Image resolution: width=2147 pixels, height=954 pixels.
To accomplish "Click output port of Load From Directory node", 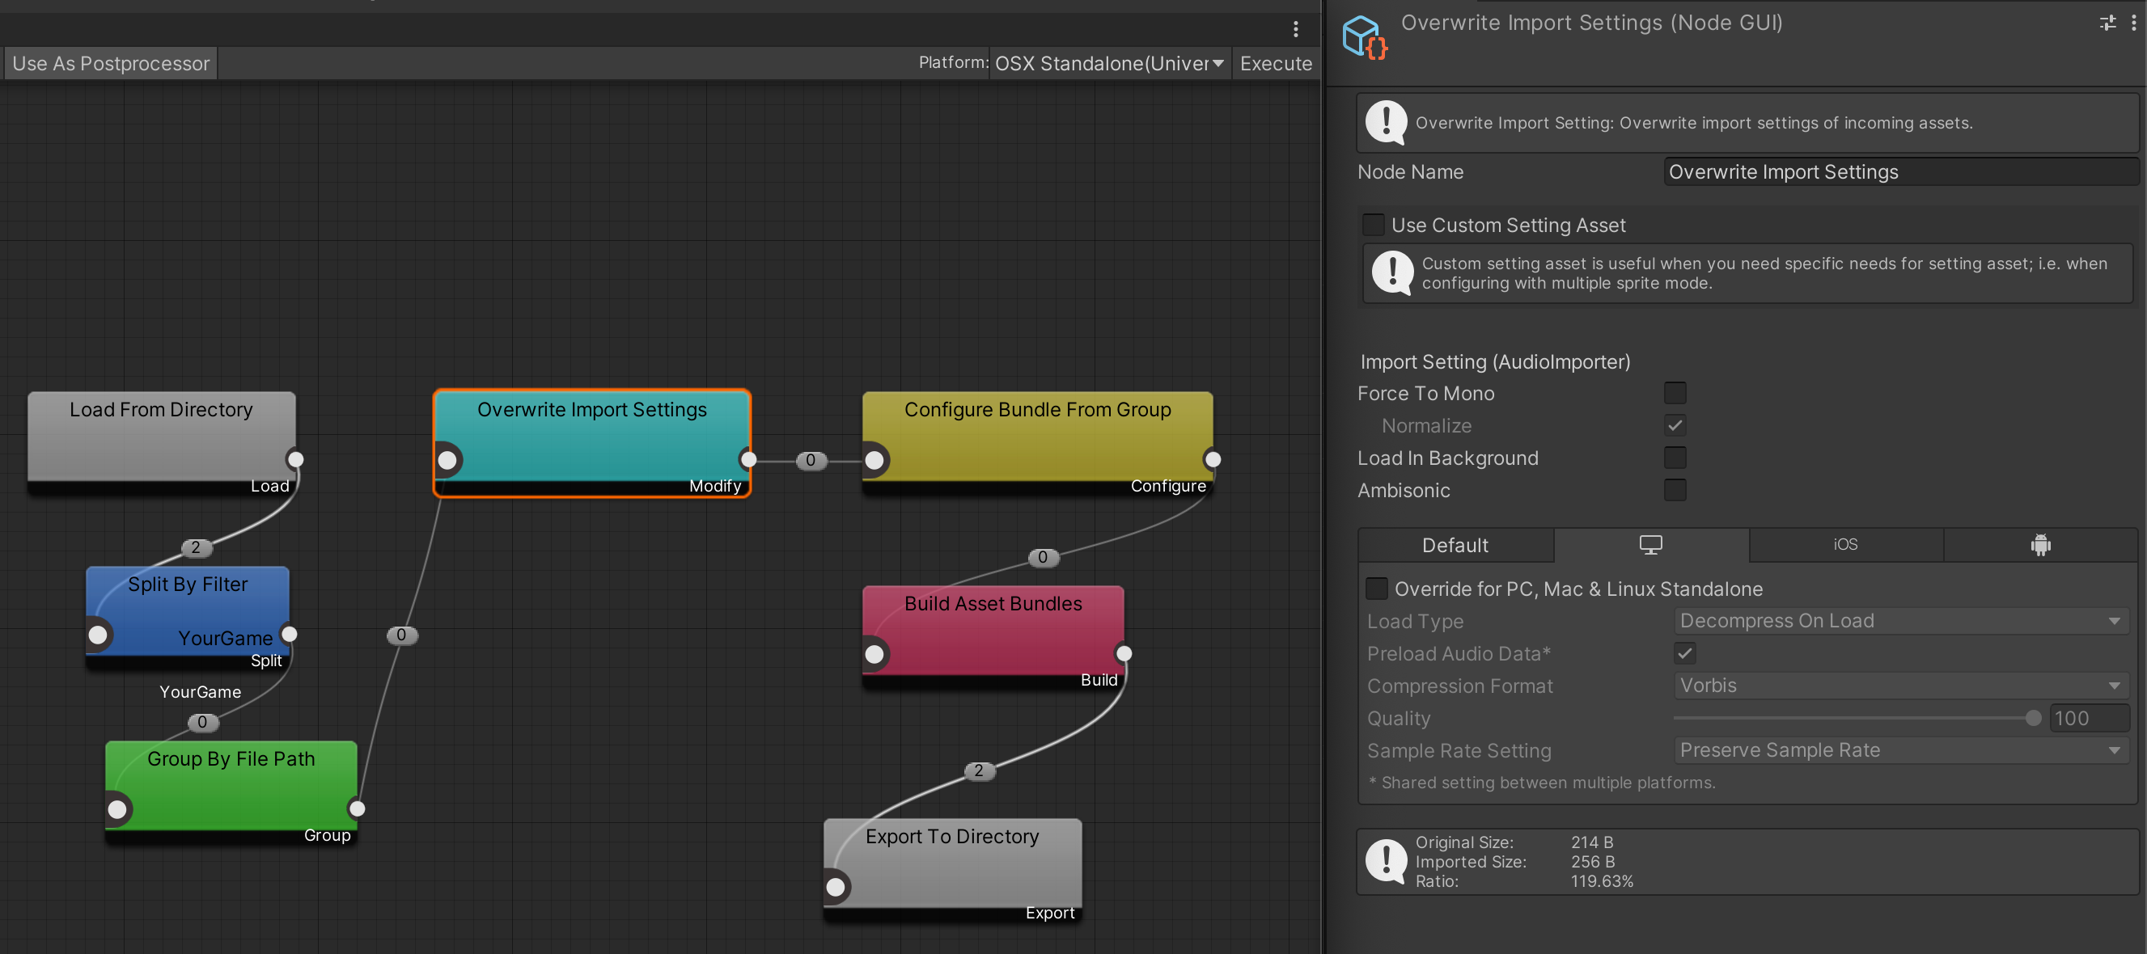I will click(x=295, y=459).
